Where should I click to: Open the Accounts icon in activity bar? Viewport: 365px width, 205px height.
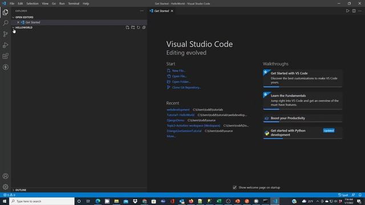point(5,176)
